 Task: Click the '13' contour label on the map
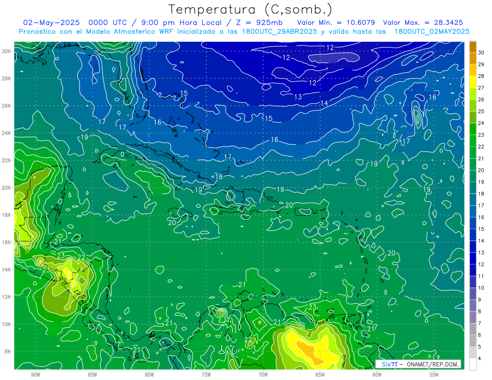pos(298,97)
